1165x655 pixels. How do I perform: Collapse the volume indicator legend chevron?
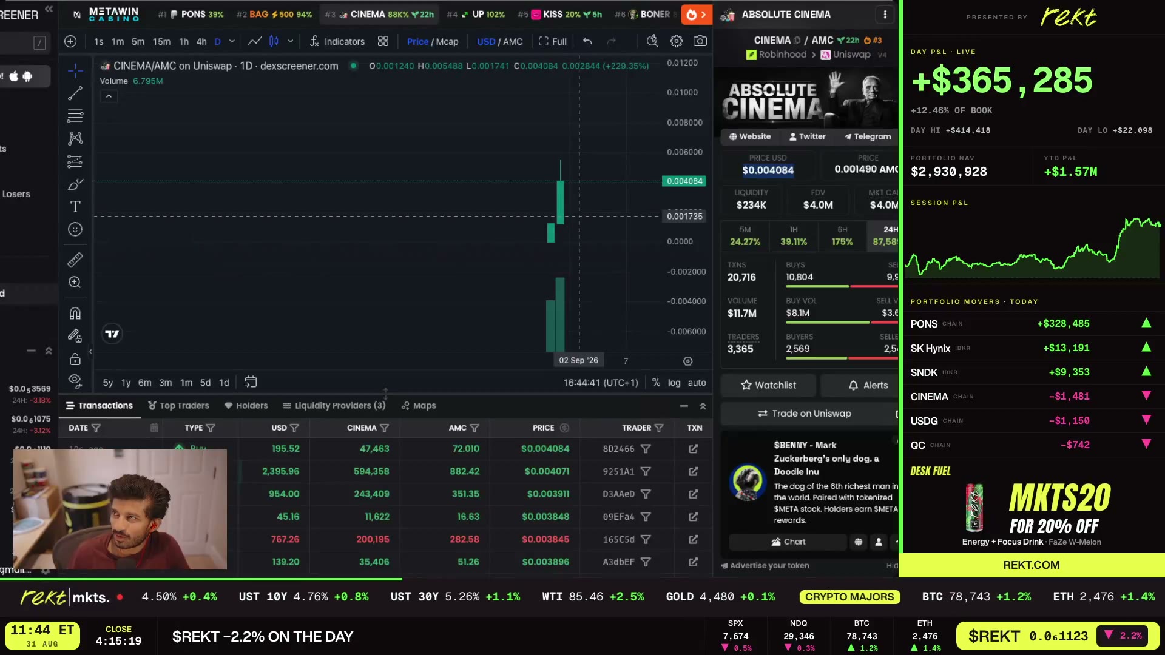coord(109,96)
